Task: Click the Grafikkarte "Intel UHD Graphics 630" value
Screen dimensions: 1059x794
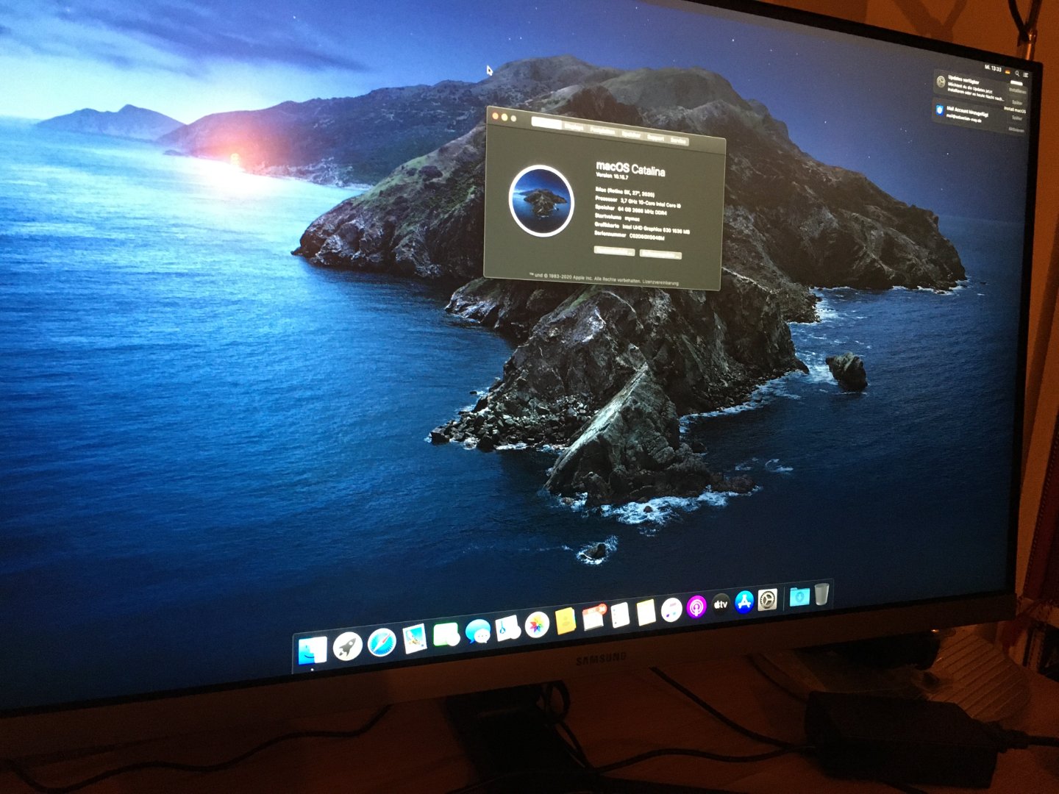Action: 657,229
